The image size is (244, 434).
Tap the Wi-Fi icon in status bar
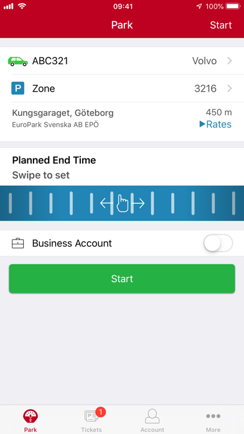click(x=22, y=6)
